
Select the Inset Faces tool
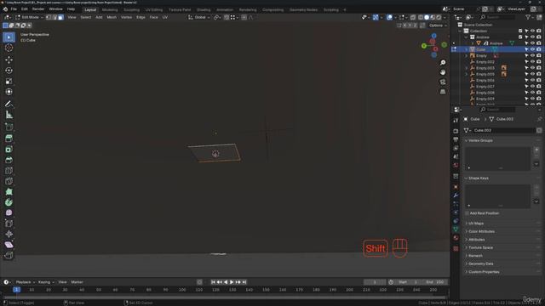tap(9, 150)
